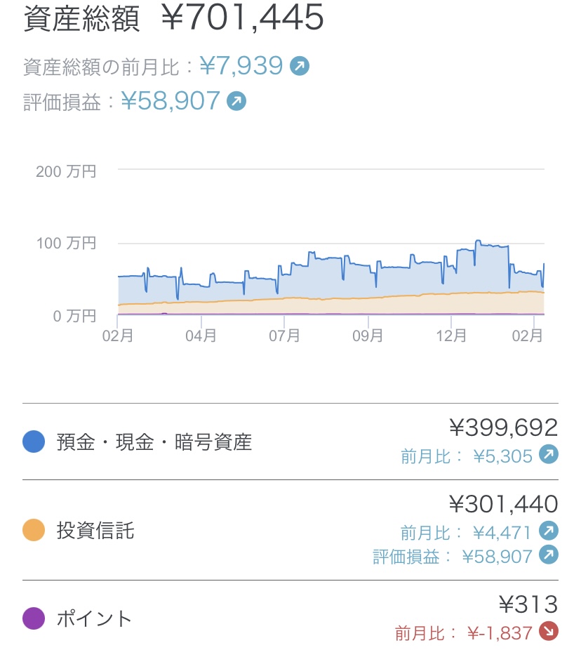Click blue dot for 預金・現金・暗号資産

coord(34,442)
